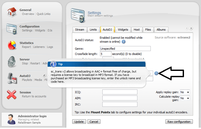Click the Server heading in sidebar

[25, 59]
